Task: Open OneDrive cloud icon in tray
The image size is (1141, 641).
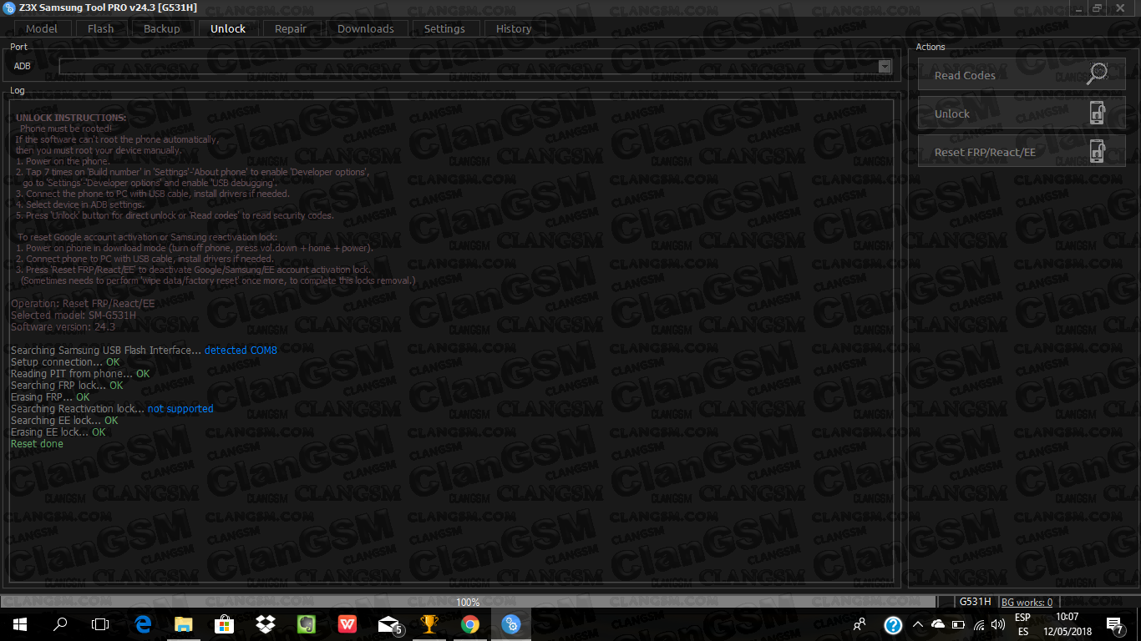Action: tap(938, 624)
